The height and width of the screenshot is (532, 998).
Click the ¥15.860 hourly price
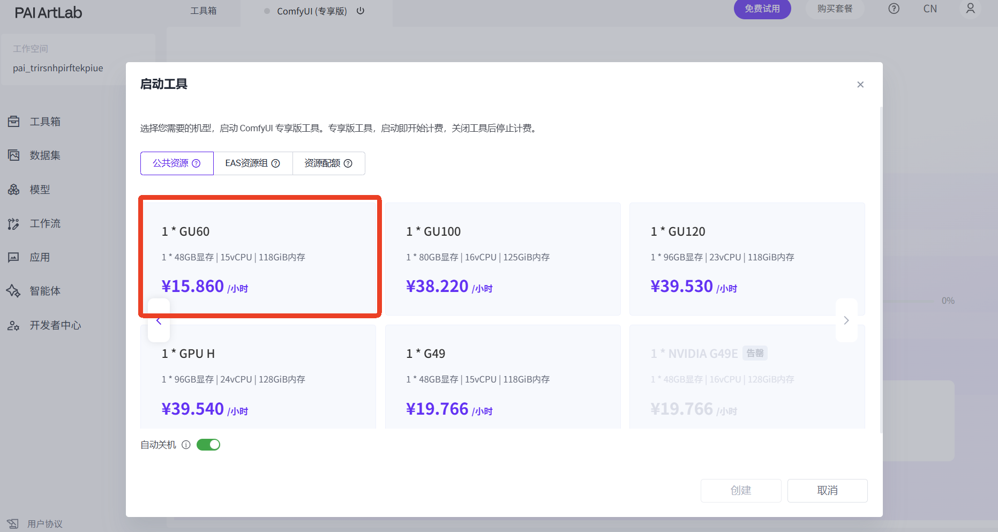click(x=205, y=287)
